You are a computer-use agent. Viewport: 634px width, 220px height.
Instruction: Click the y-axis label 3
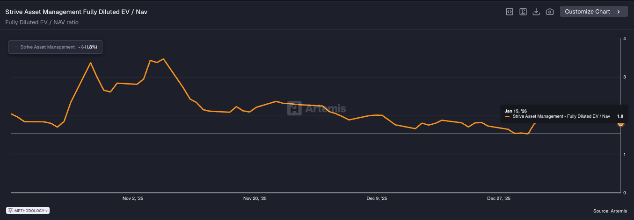625,77
